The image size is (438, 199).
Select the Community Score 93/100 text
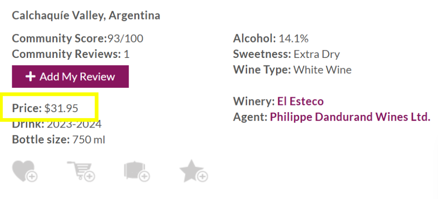78,38
